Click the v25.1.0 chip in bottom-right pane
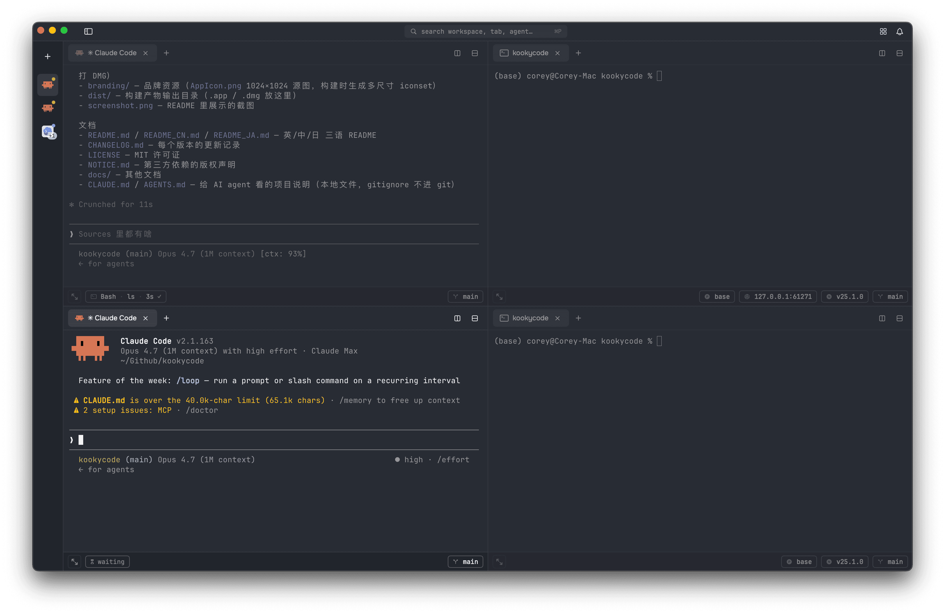 pyautogui.click(x=845, y=562)
